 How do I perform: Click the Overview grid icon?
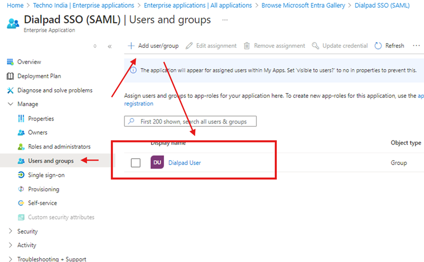click(x=10, y=62)
